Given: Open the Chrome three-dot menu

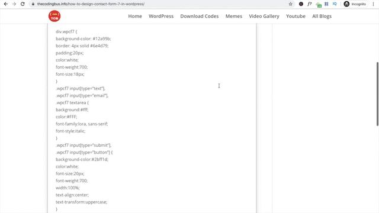Looking at the screenshot, I should click(374, 4).
